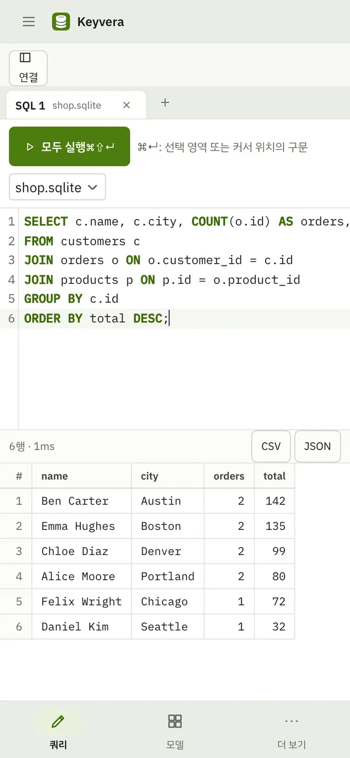The image size is (350, 758).
Task: Click the total value 135
Action: [x=275, y=526]
